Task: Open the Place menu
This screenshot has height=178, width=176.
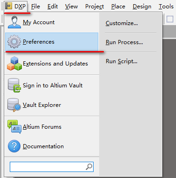Action: (x=118, y=7)
